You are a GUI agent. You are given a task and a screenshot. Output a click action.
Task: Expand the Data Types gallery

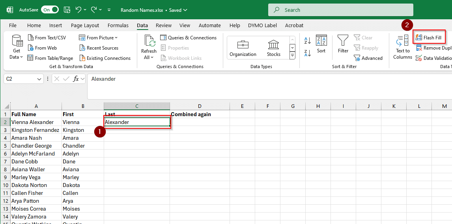[292, 55]
